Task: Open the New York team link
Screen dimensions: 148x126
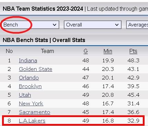Action: pyautogui.click(x=31, y=104)
